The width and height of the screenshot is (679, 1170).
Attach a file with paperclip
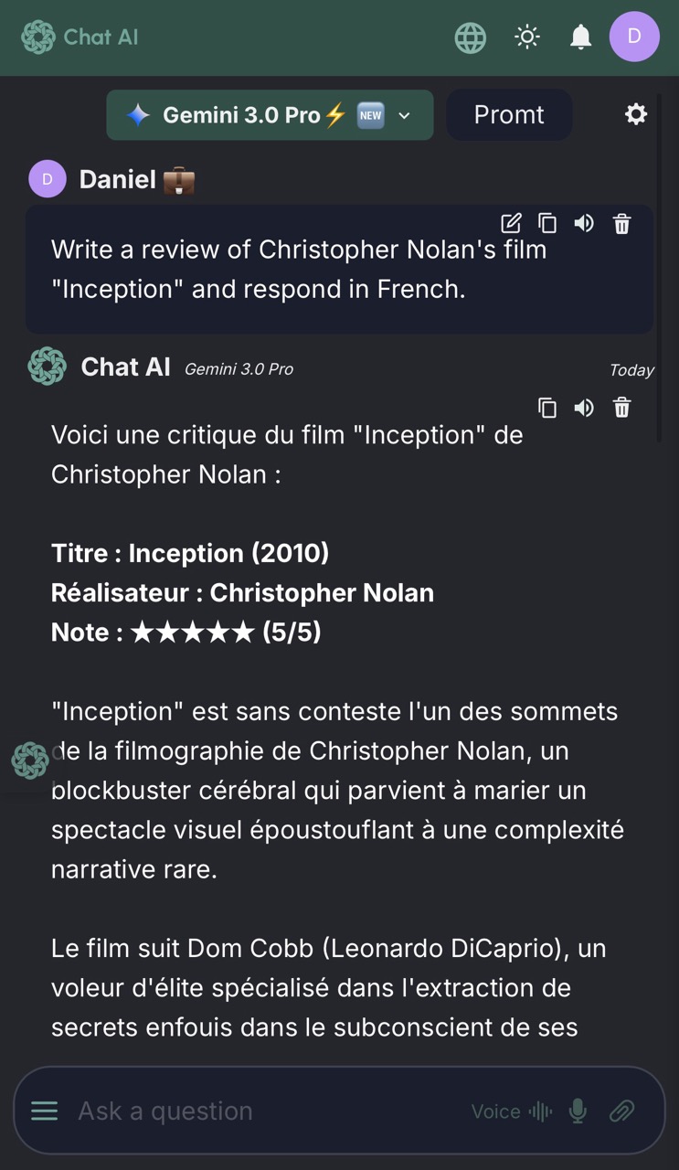pyautogui.click(x=622, y=1111)
